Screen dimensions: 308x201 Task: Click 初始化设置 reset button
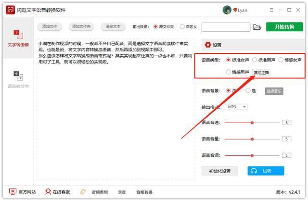[x=220, y=171]
